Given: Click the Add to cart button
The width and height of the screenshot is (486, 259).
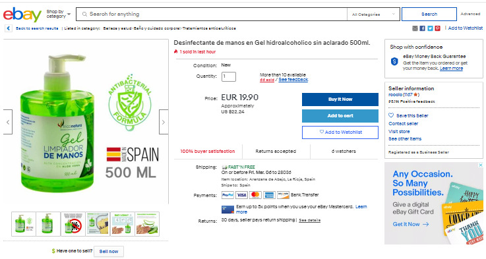Looking at the screenshot, I should [x=340, y=116].
